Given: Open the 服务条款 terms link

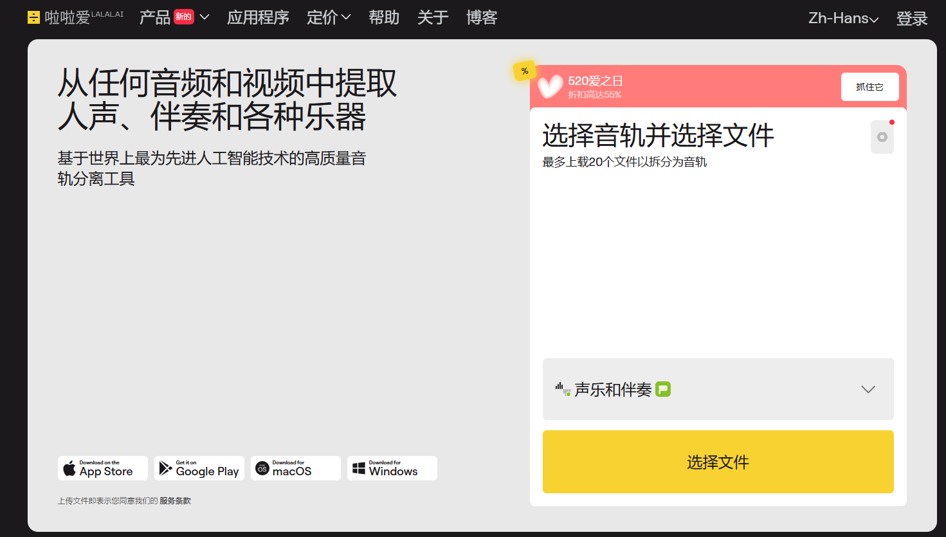Looking at the screenshot, I should click(175, 500).
